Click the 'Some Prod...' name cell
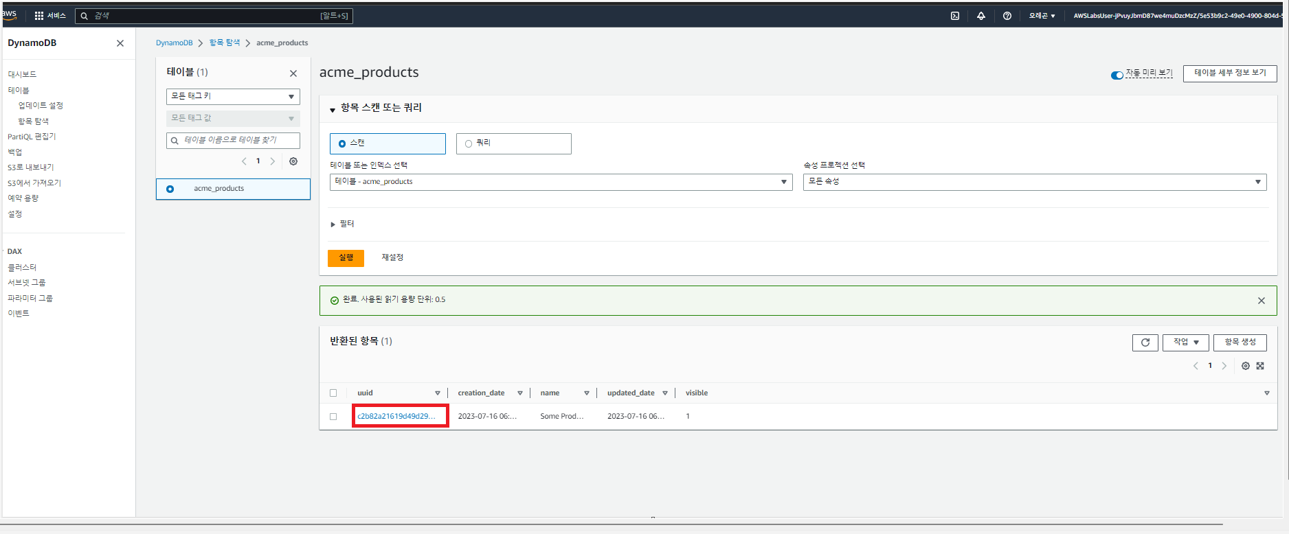Screen dimensions: 1289x534 pos(562,416)
